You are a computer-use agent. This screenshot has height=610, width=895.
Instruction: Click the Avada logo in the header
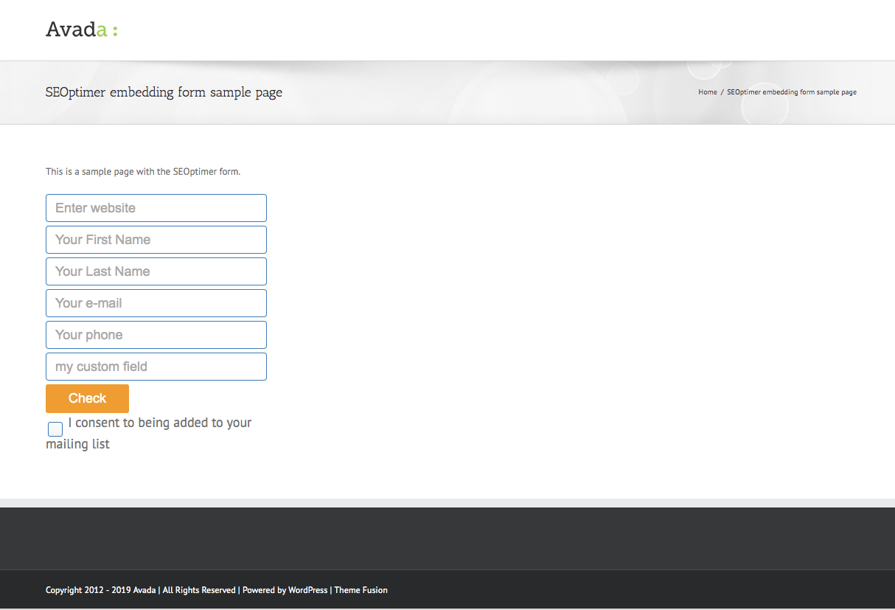click(81, 30)
